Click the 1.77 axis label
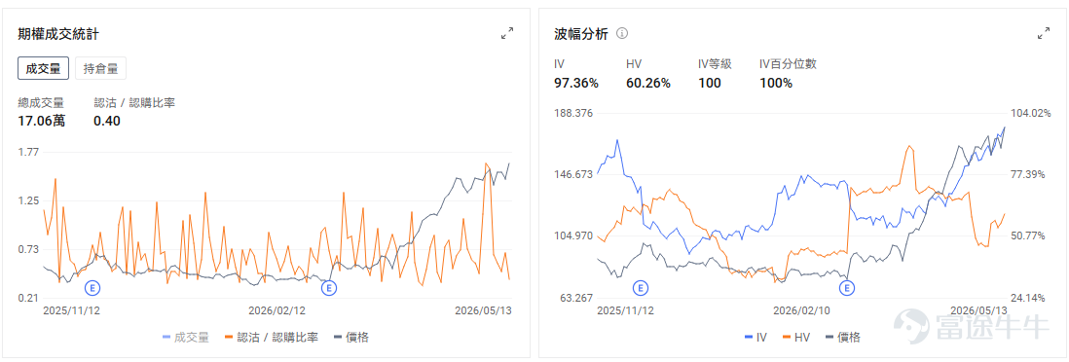The image size is (1069, 362). (28, 152)
